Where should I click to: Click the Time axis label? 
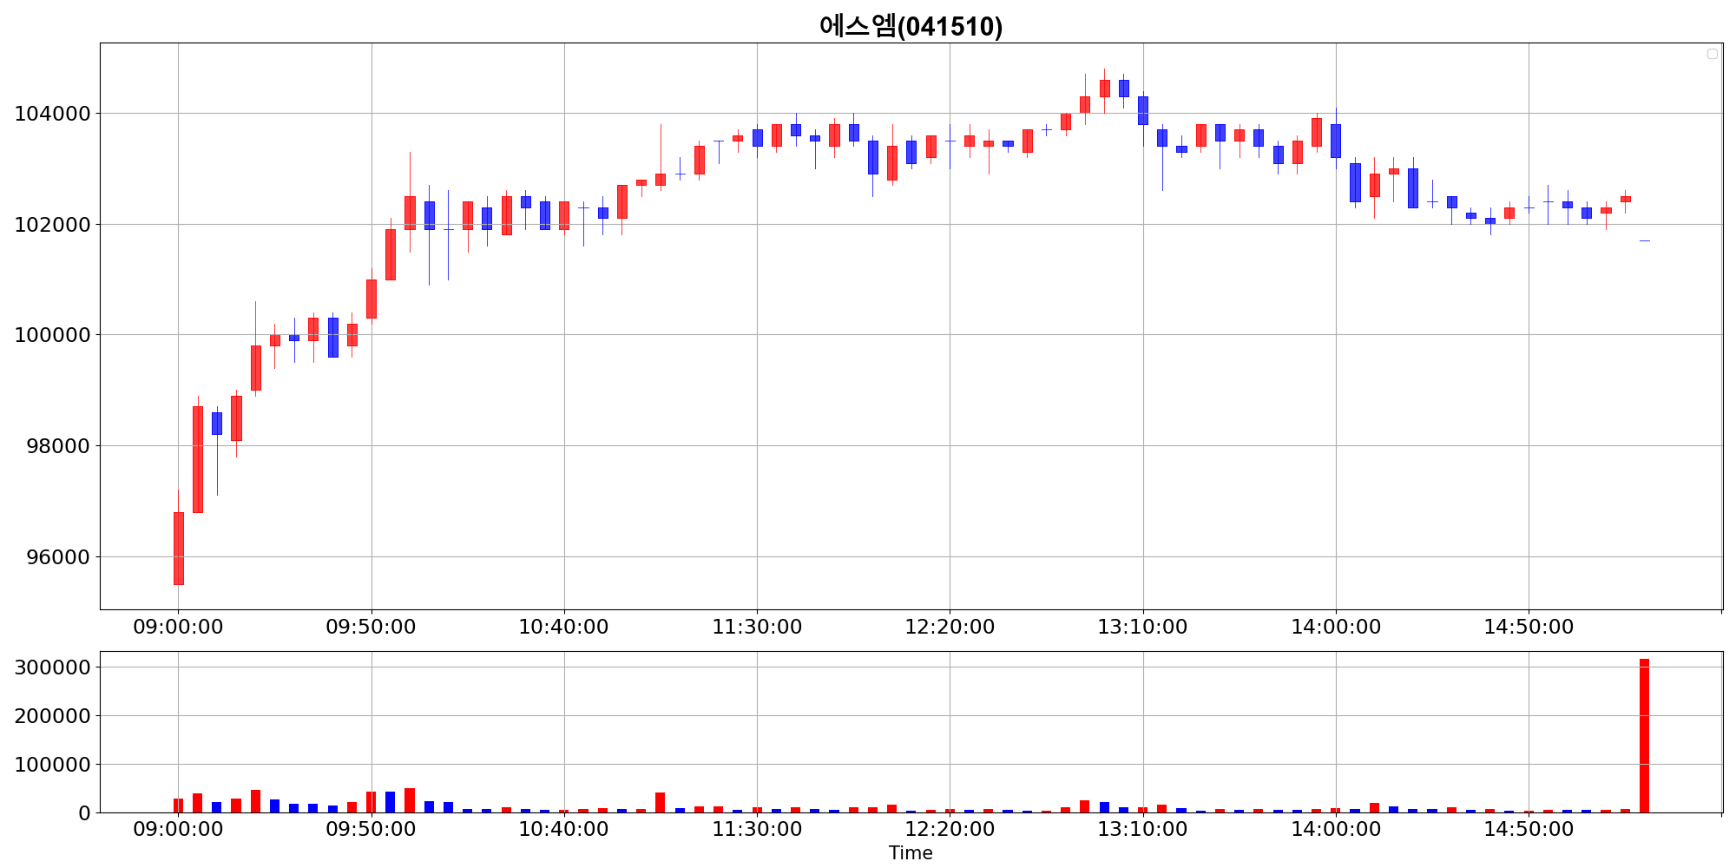911,853
